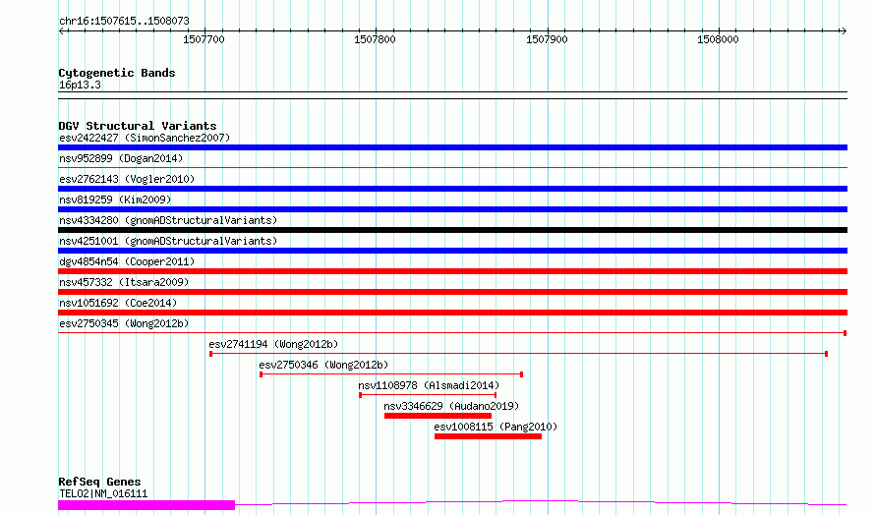Click the blue bar under nsv819259
The height and width of the screenshot is (515, 875).
452,209
